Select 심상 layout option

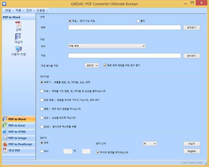[42, 118]
